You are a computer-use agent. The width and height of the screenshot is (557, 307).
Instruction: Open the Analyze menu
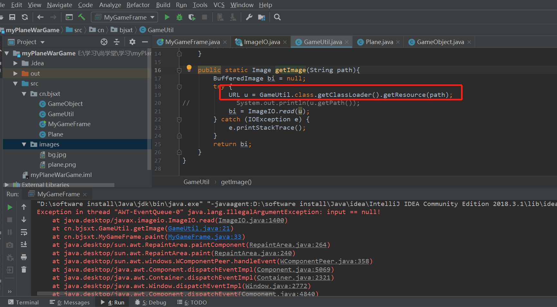110,5
